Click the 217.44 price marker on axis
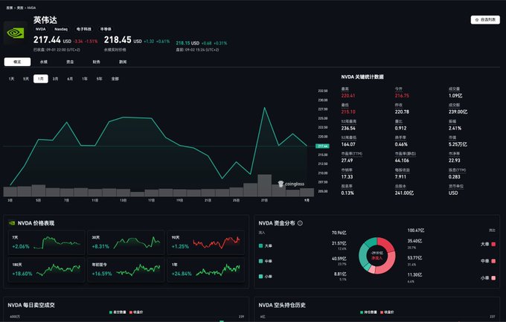Screen dimensions: 506x322 click(322, 146)
